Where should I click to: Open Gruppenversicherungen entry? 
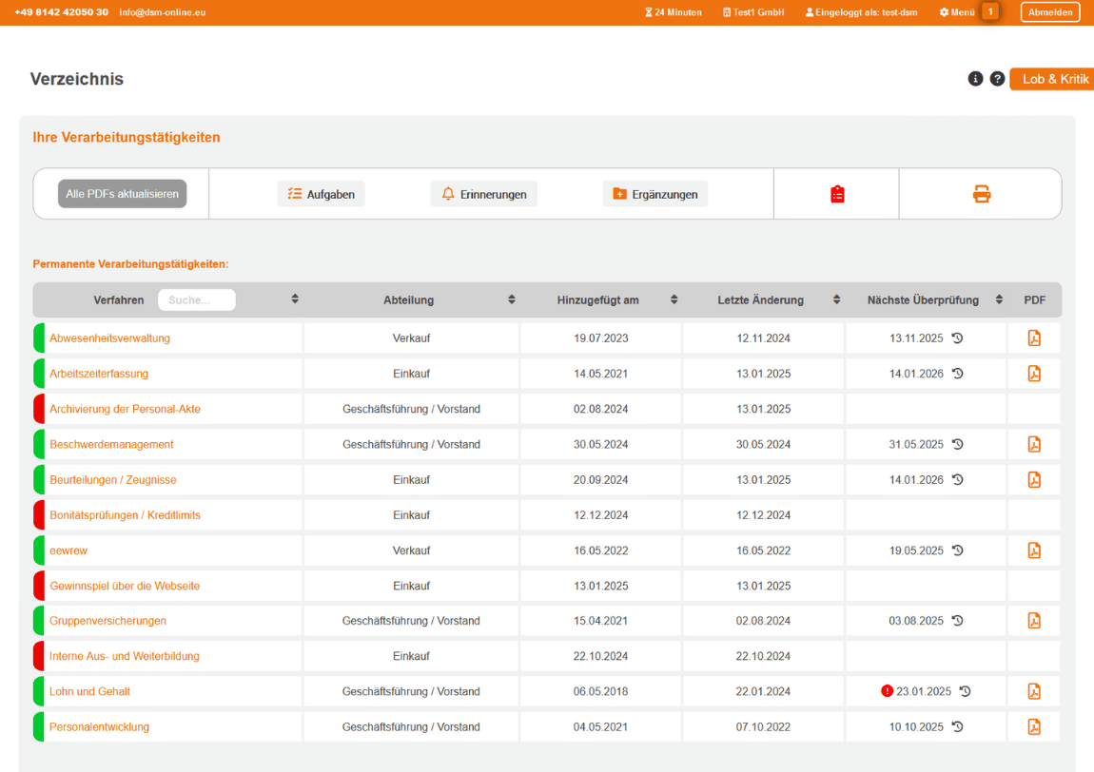tap(108, 621)
